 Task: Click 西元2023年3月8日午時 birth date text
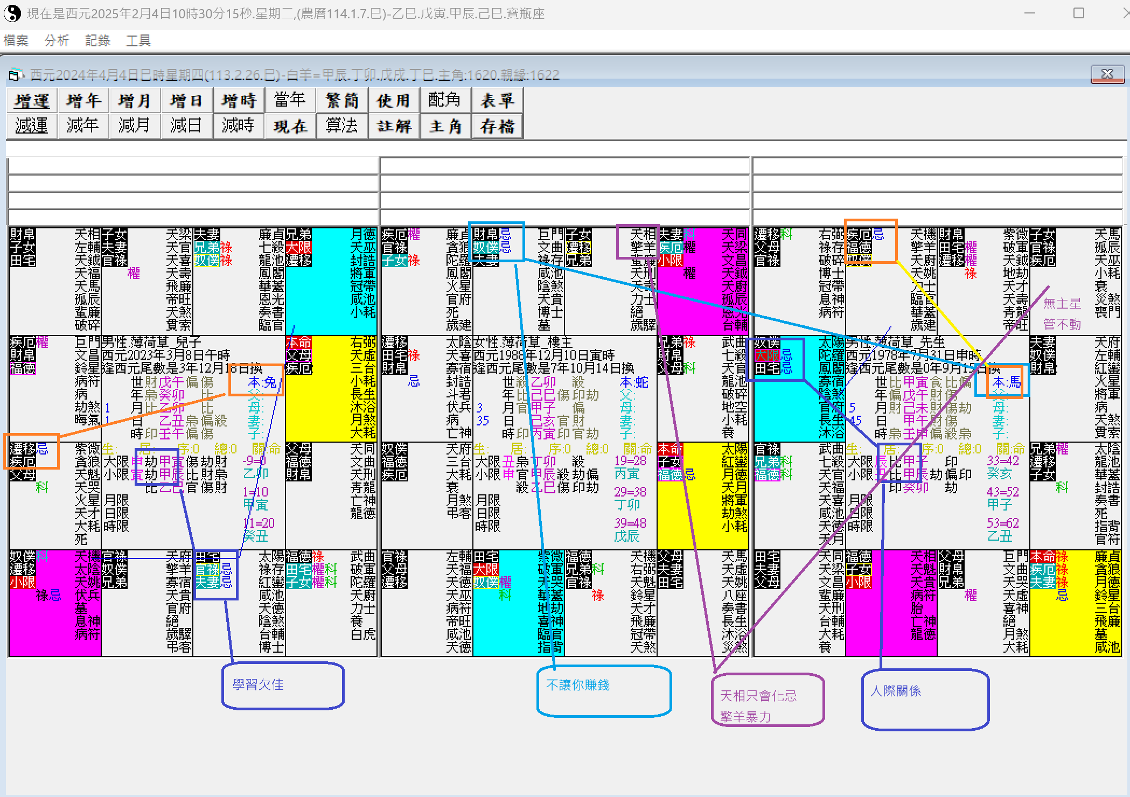click(x=166, y=355)
